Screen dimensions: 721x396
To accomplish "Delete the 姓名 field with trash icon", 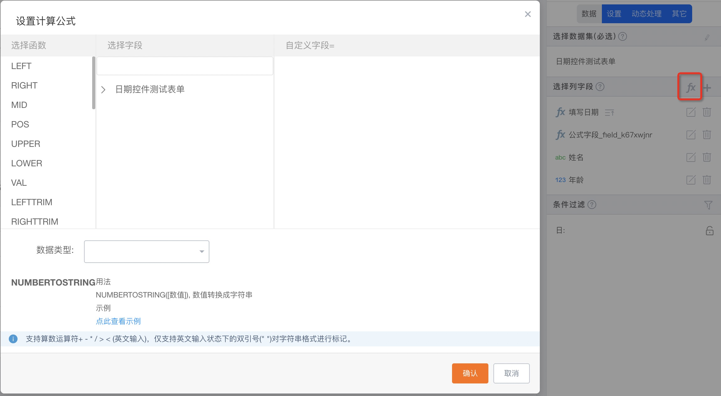I will point(707,157).
